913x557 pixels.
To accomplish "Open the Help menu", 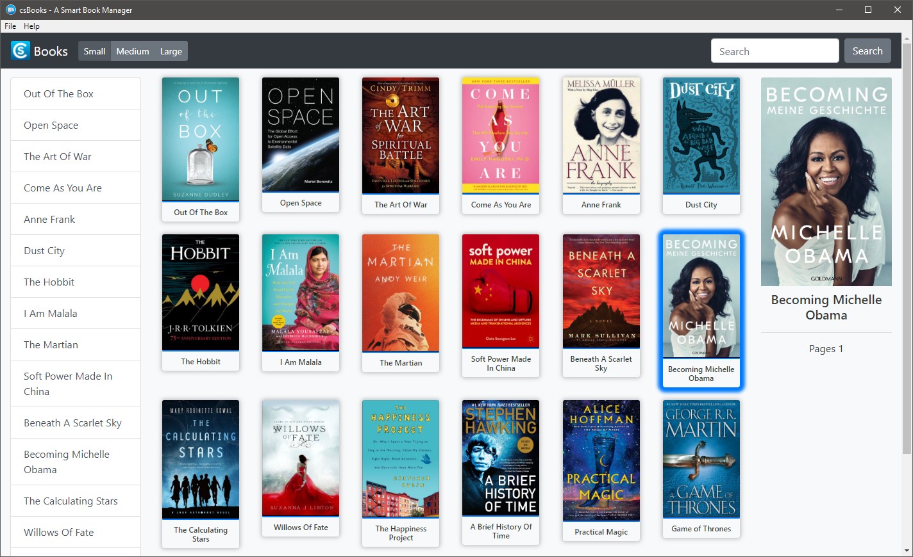I will [x=31, y=26].
